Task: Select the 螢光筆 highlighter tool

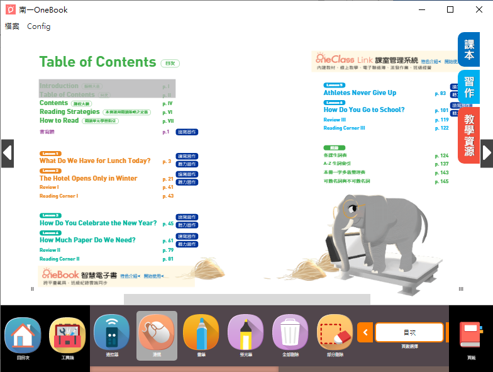Action: point(246,334)
